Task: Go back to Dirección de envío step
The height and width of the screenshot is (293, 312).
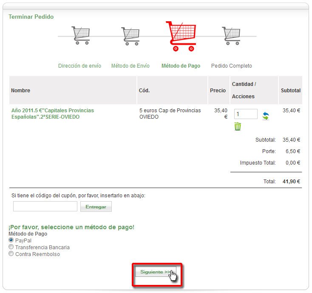Action: tap(79, 66)
